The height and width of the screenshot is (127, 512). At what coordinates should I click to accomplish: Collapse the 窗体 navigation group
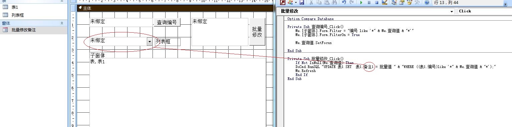pos(61,23)
